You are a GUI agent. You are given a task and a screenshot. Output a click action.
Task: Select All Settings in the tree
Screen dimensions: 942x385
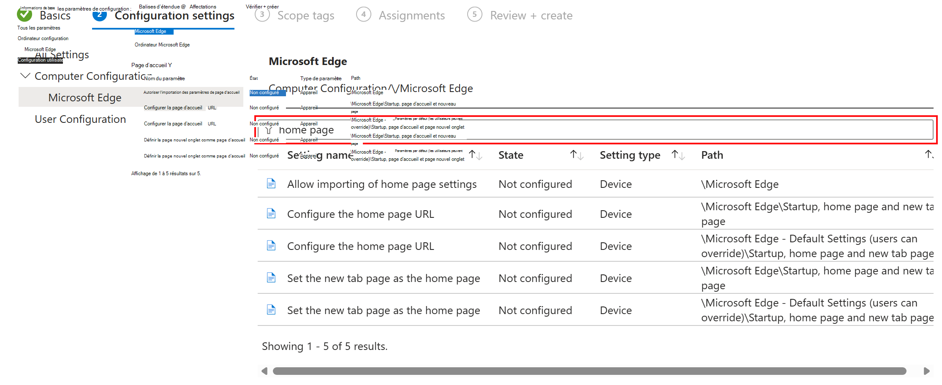point(62,55)
